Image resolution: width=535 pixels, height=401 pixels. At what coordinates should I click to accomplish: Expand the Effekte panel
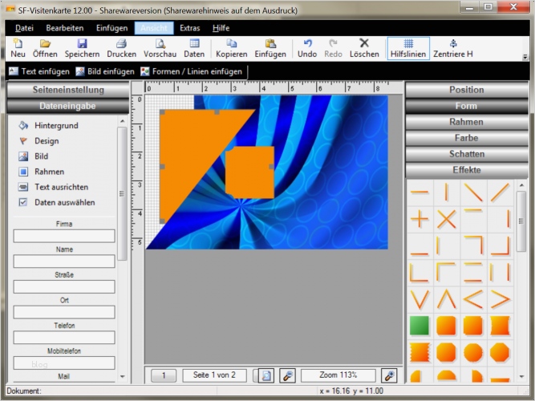coord(467,170)
